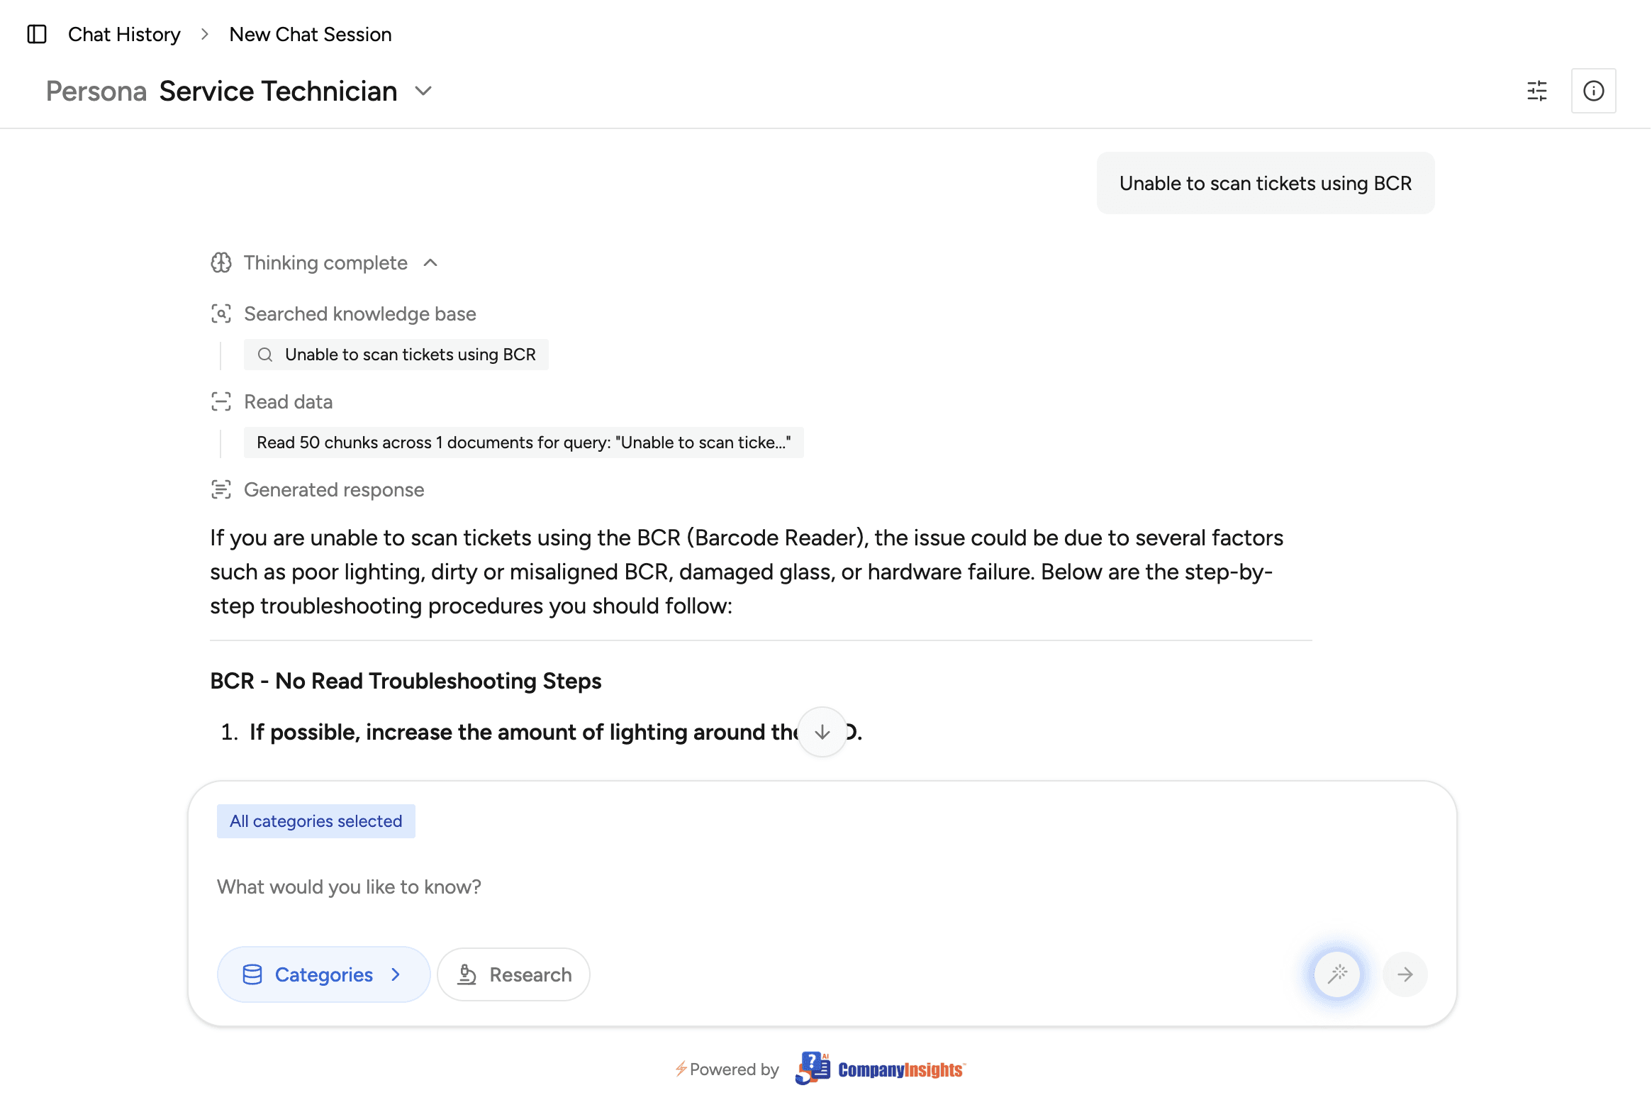The width and height of the screenshot is (1652, 1095).
Task: Click the info circle icon
Action: pyautogui.click(x=1593, y=91)
